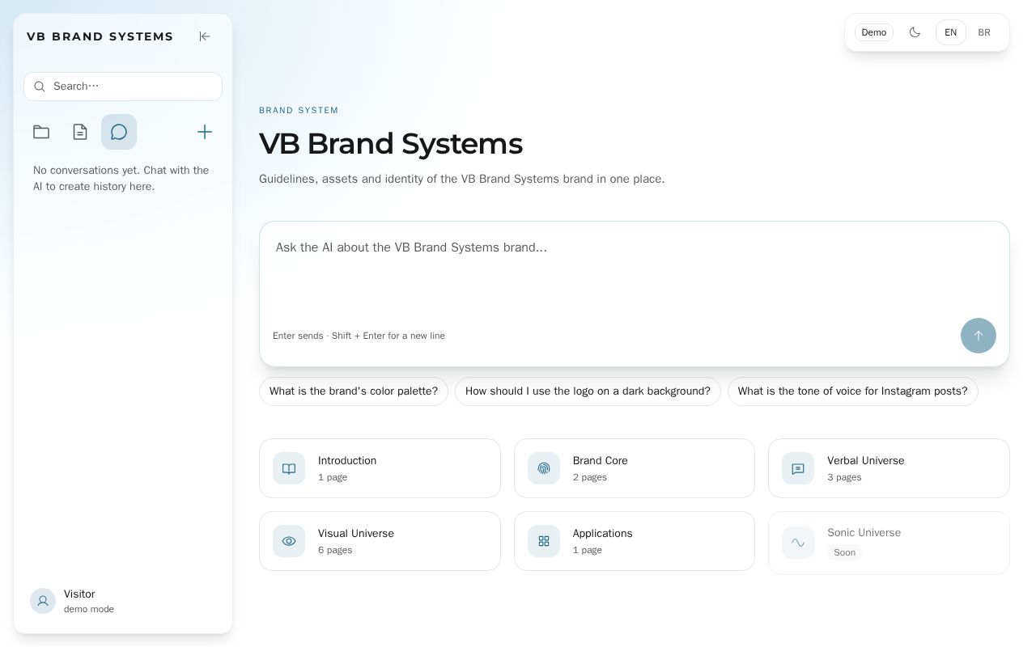The height and width of the screenshot is (647, 1036).
Task: Switch language to EN
Action: pyautogui.click(x=951, y=32)
